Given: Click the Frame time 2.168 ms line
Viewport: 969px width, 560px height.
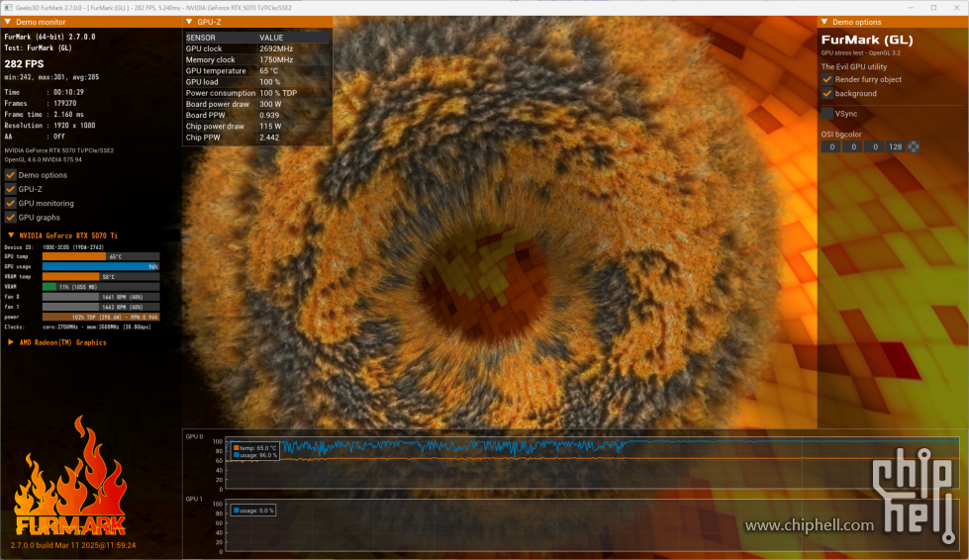Looking at the screenshot, I should [44, 114].
